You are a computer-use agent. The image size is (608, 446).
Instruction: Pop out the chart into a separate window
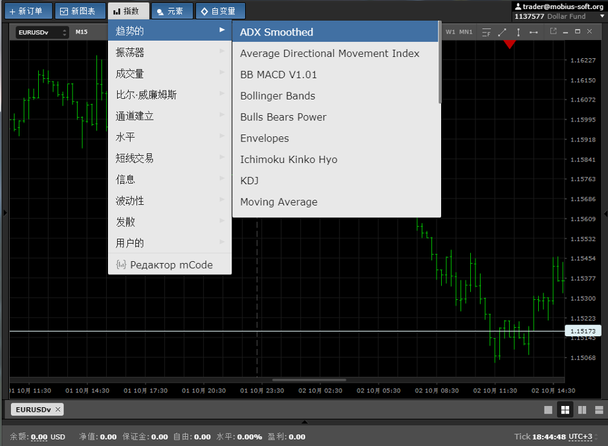tap(553, 32)
